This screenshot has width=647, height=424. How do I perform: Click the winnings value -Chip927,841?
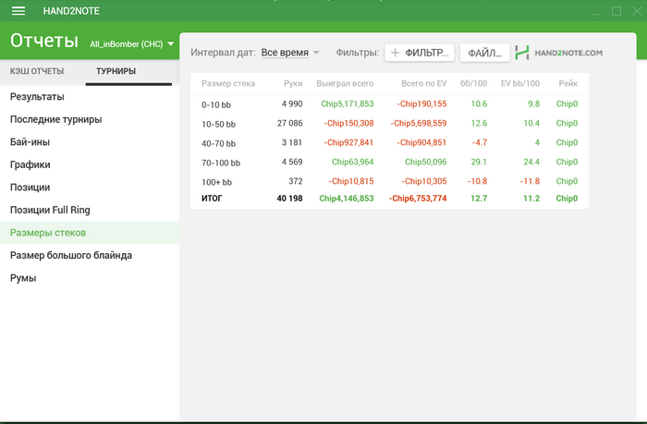[348, 142]
